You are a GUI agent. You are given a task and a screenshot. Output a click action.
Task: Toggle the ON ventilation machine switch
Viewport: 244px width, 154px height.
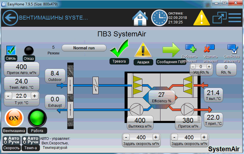[x=14, y=118]
